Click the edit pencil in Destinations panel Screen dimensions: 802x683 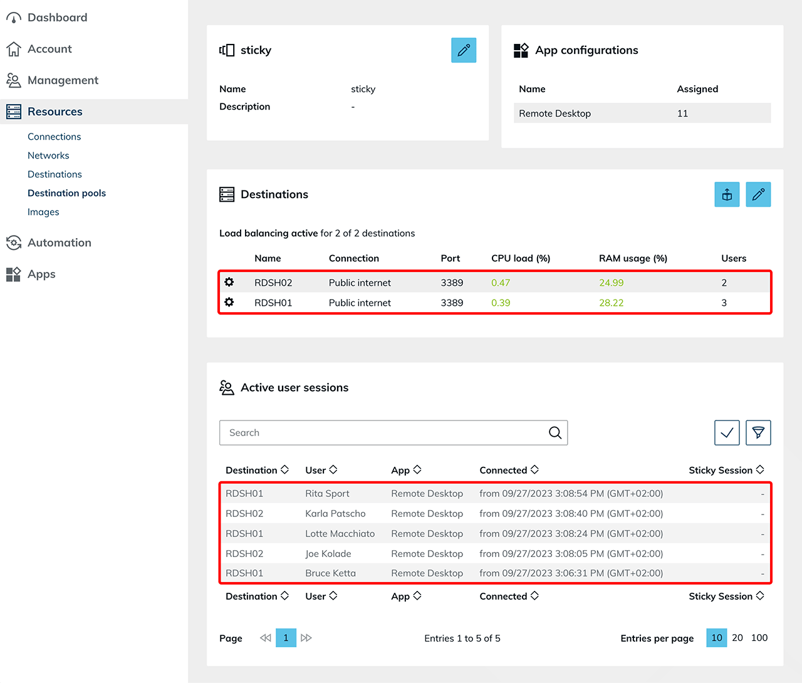tap(758, 194)
